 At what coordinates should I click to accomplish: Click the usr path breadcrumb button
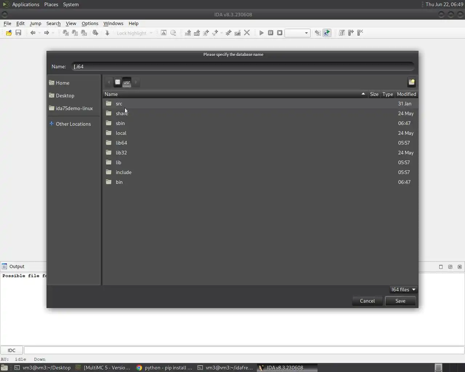127,82
